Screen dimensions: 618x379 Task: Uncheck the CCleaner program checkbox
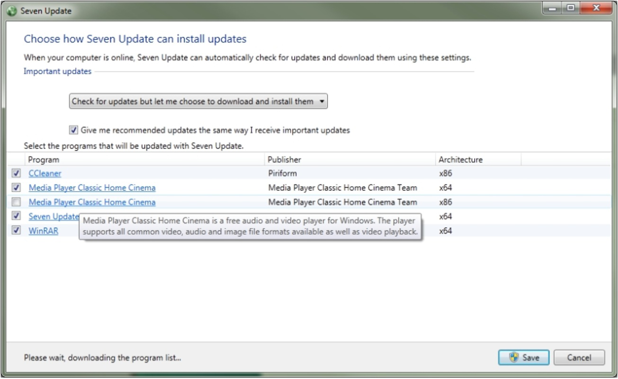(x=17, y=173)
